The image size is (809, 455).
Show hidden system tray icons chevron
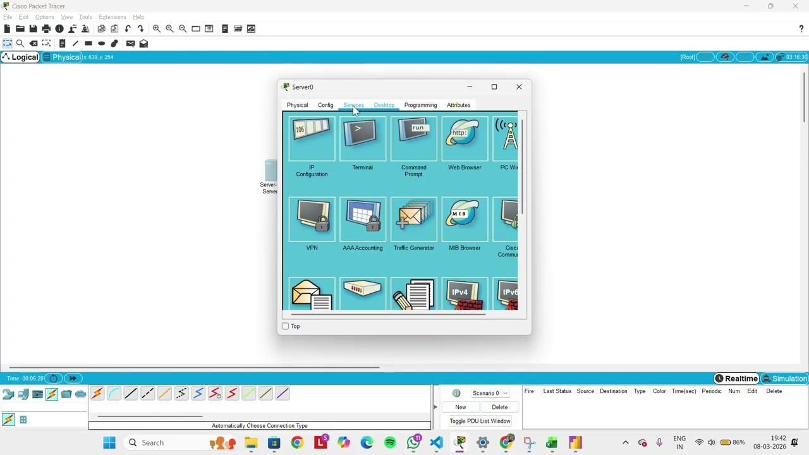pos(626,442)
